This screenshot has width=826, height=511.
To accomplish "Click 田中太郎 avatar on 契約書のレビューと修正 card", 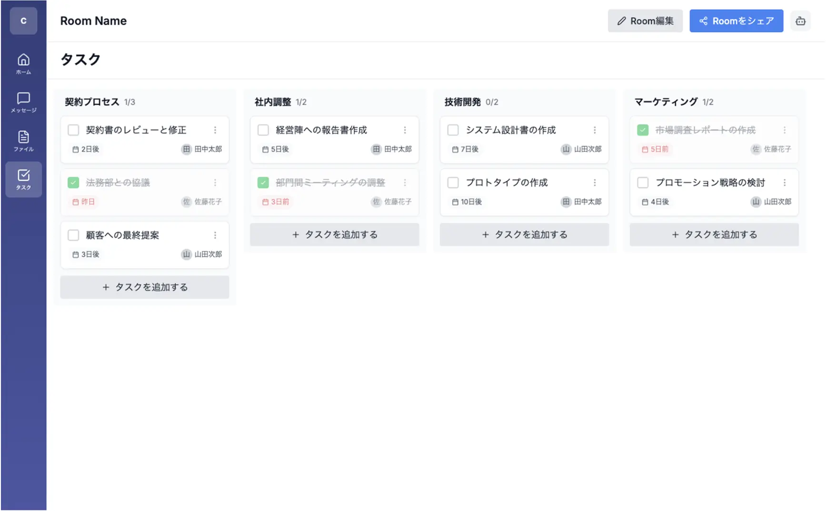I will click(x=186, y=149).
